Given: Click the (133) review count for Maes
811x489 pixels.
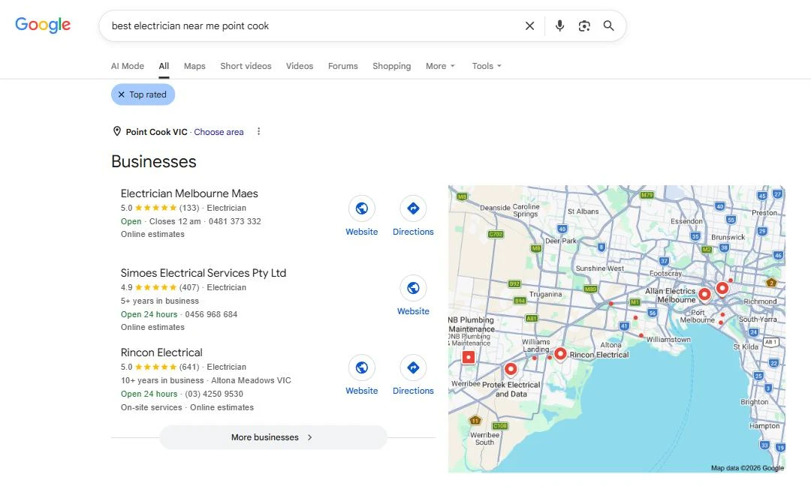Looking at the screenshot, I should tap(189, 208).
